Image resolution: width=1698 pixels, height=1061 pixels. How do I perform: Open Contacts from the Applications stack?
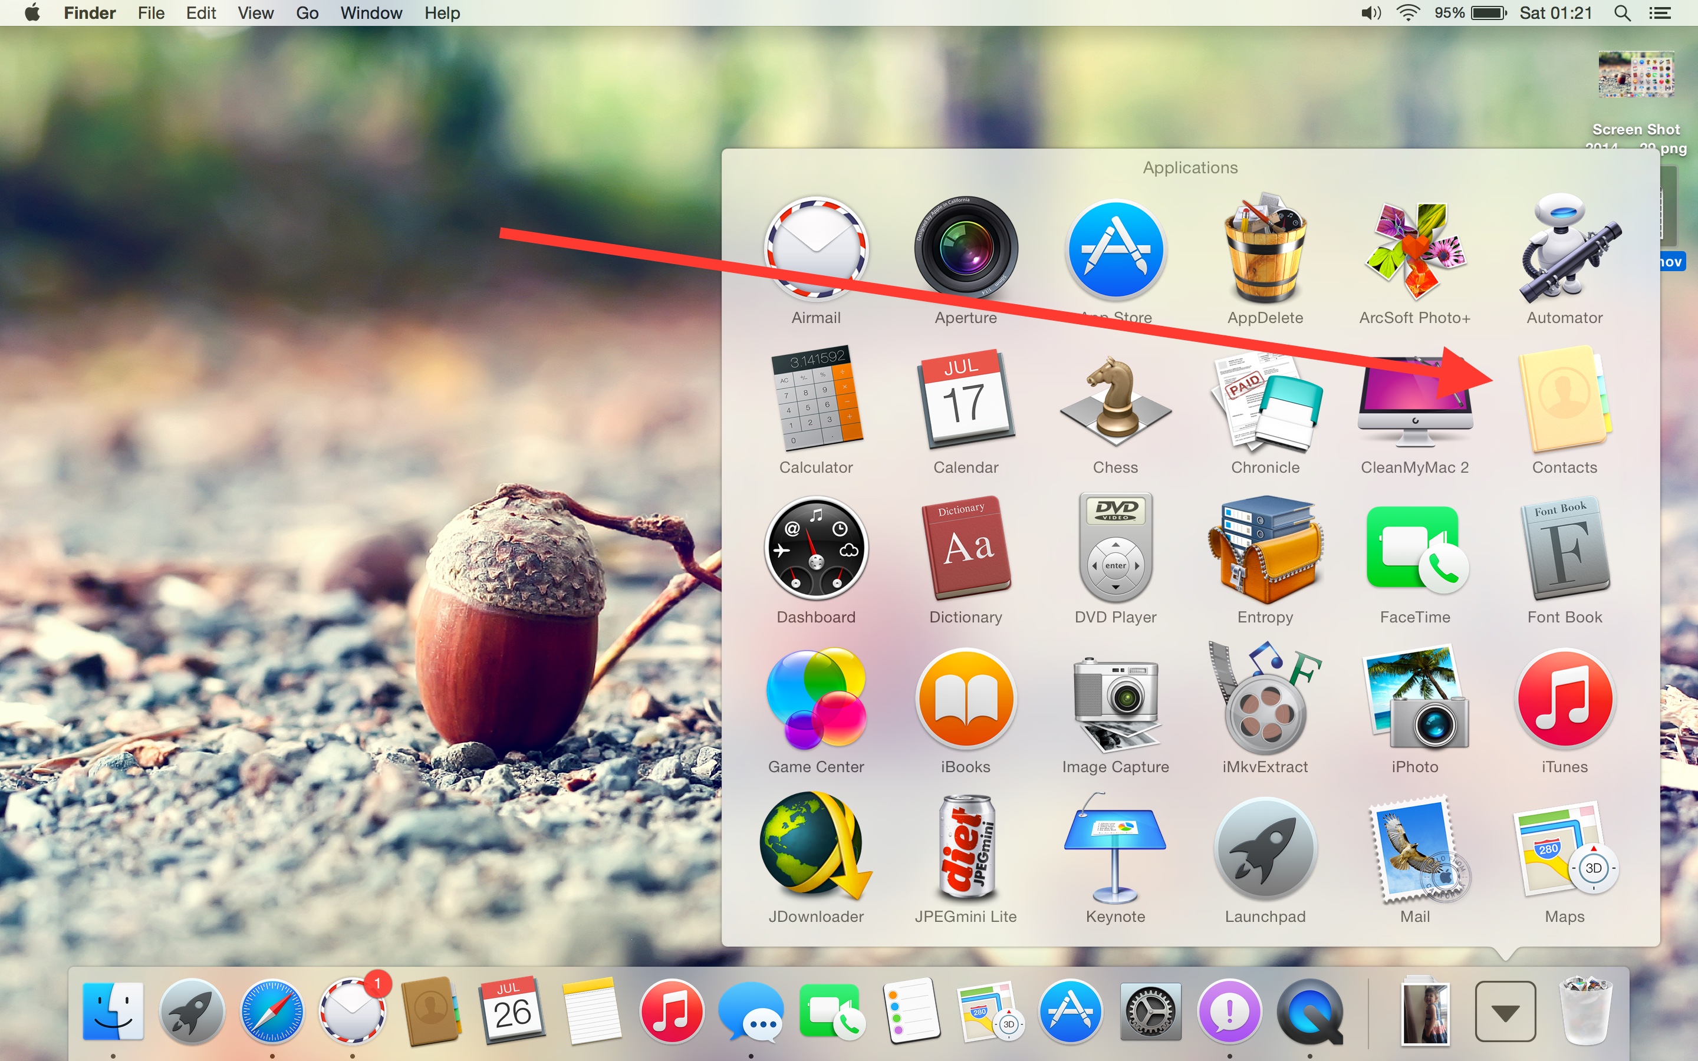coord(1565,398)
